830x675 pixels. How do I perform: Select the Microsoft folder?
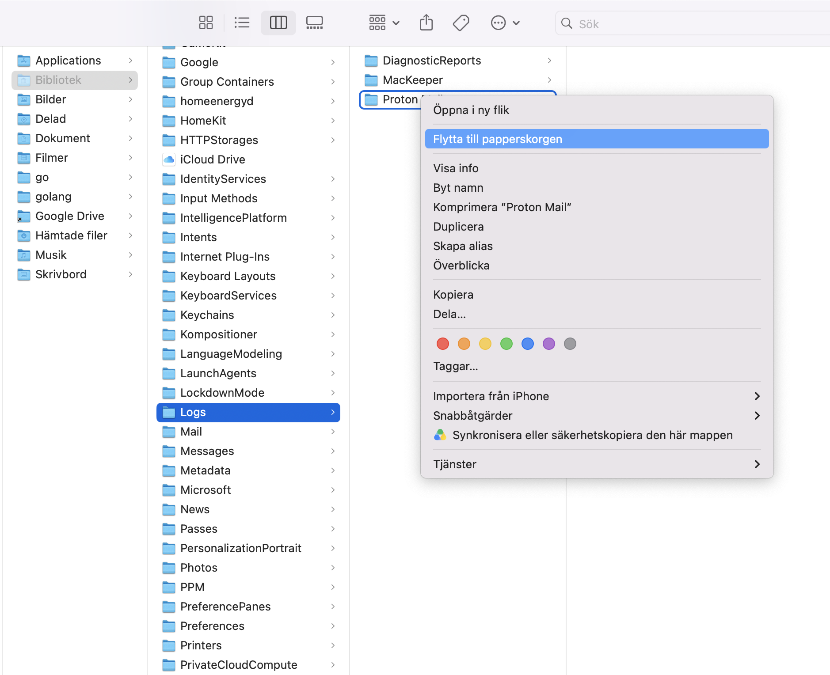click(248, 490)
